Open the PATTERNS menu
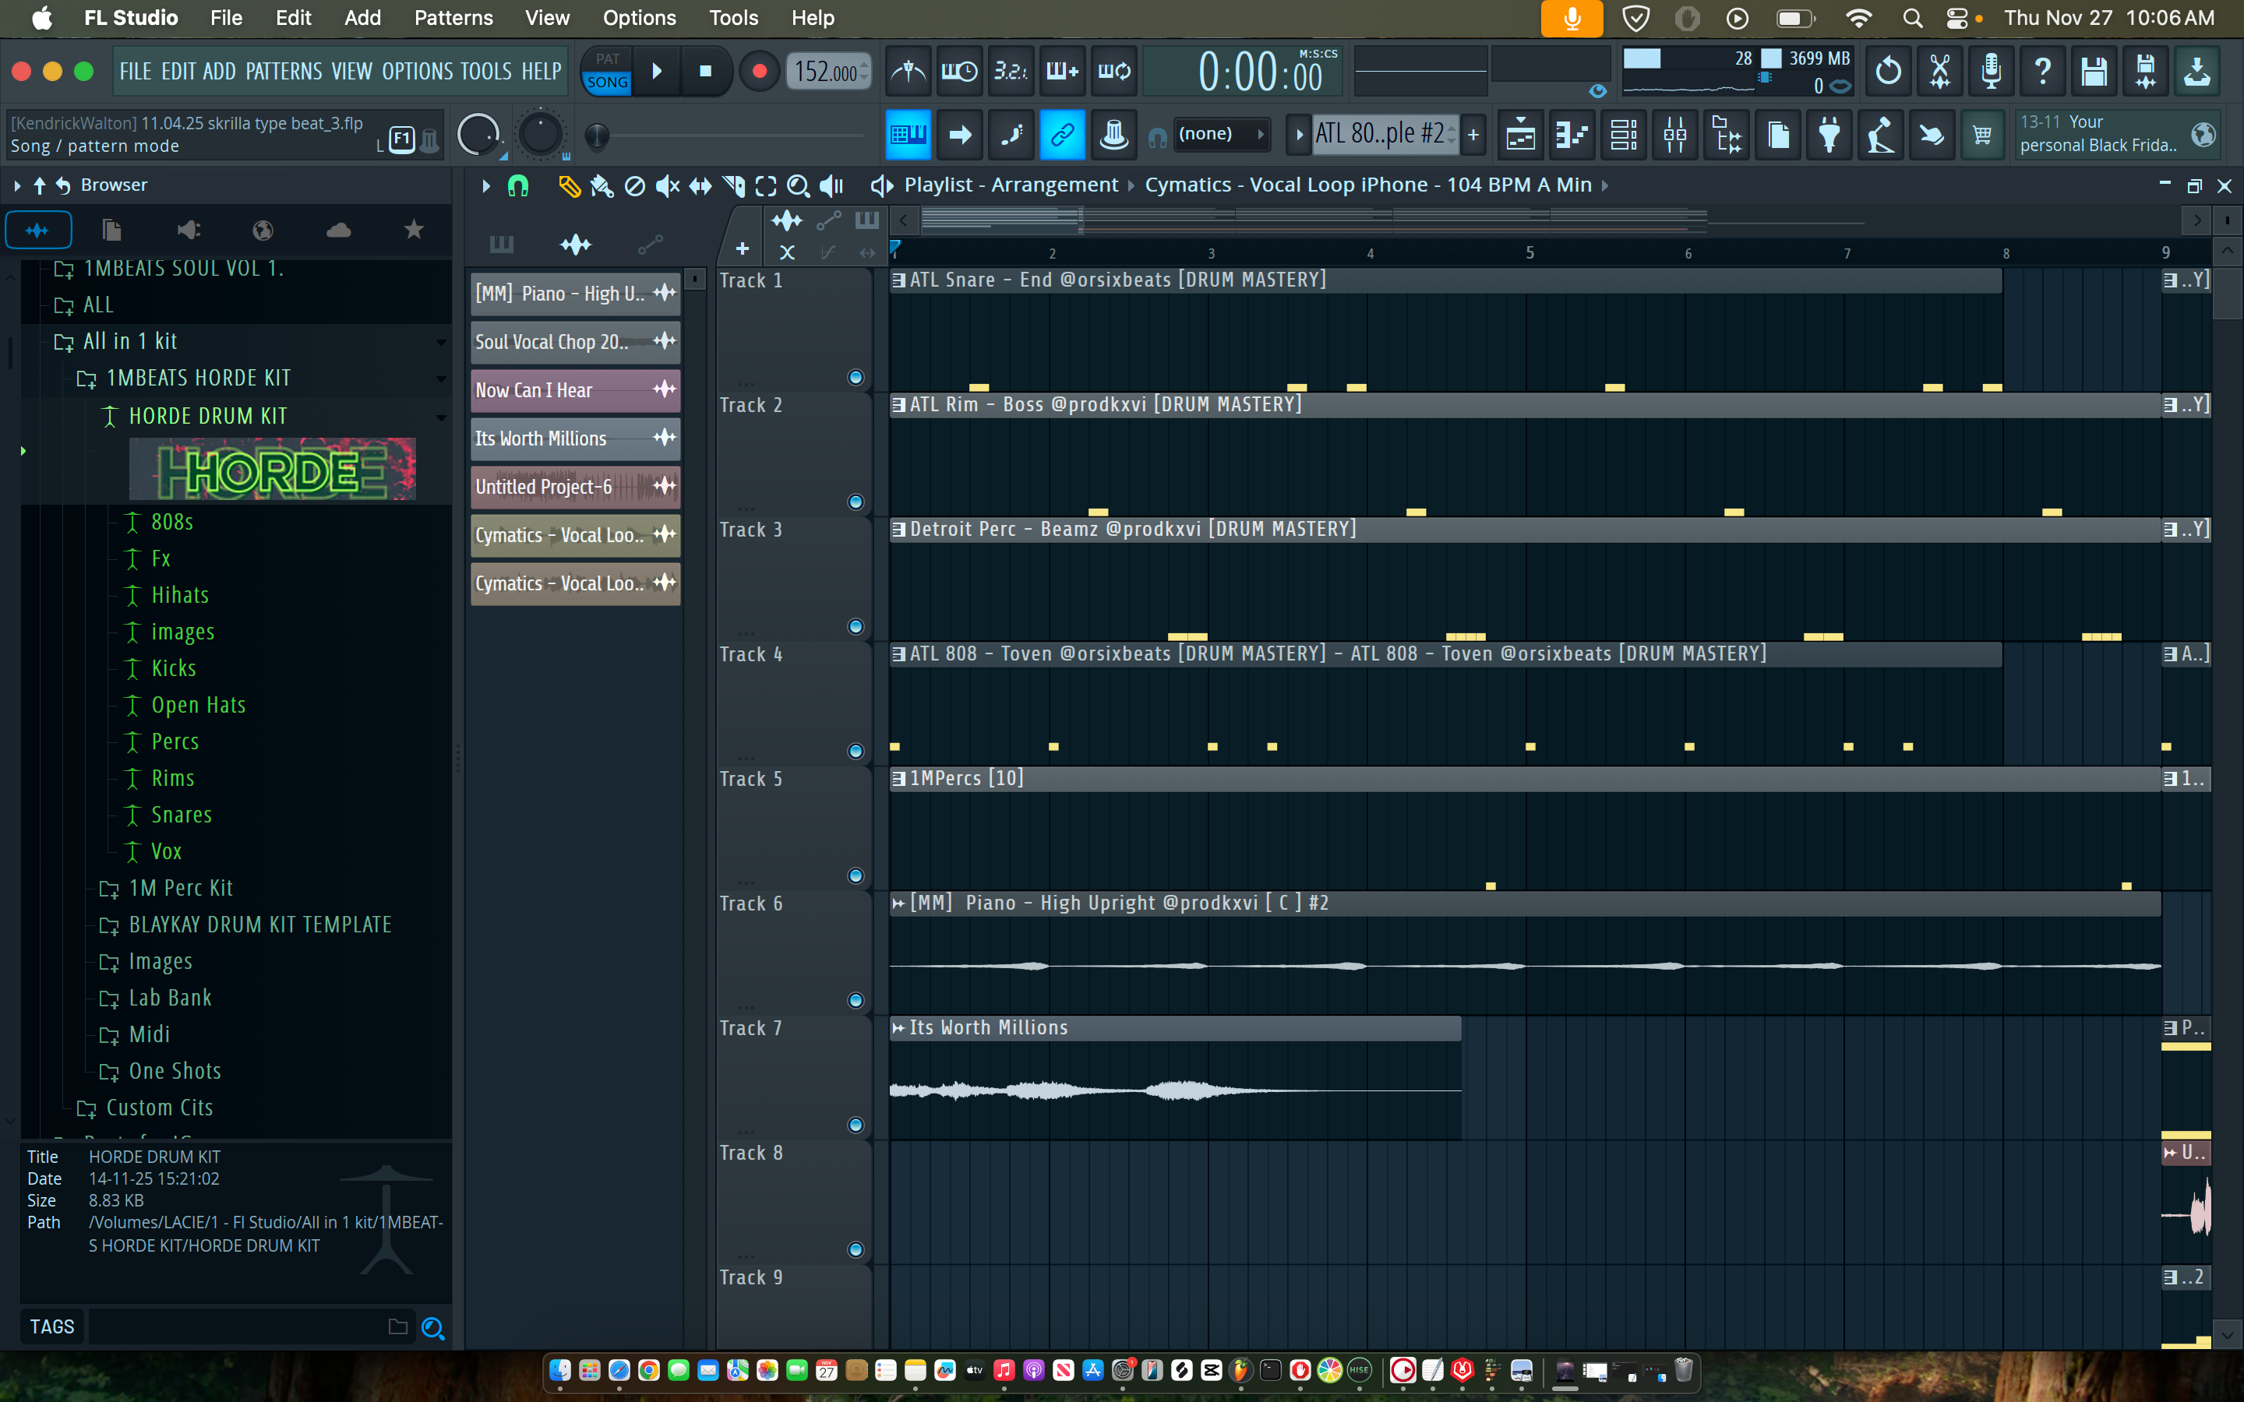Screen dimensions: 2244x1402 (x=284, y=72)
